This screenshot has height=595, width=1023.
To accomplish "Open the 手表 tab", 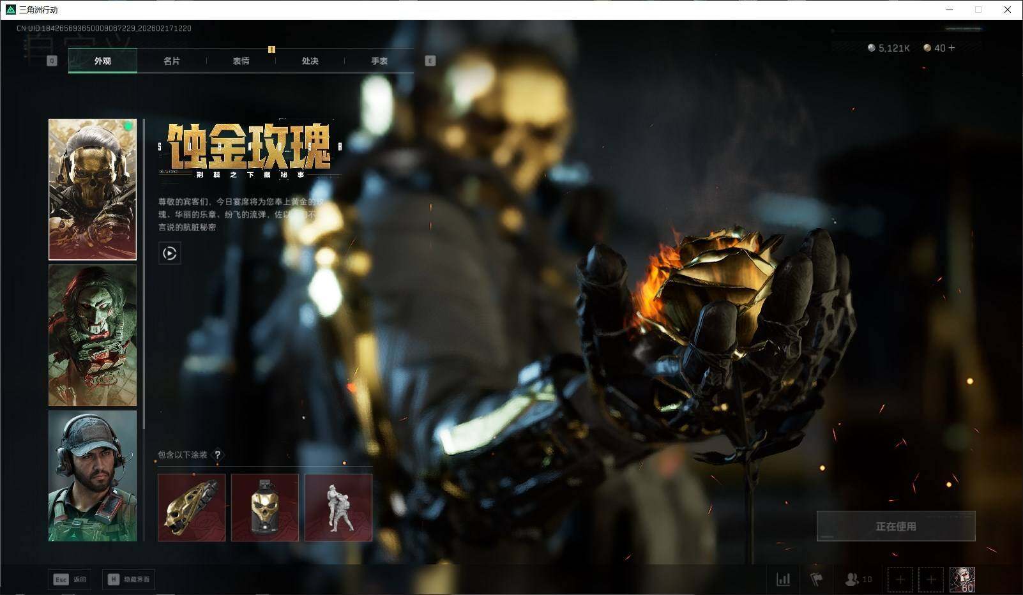I will 379,61.
